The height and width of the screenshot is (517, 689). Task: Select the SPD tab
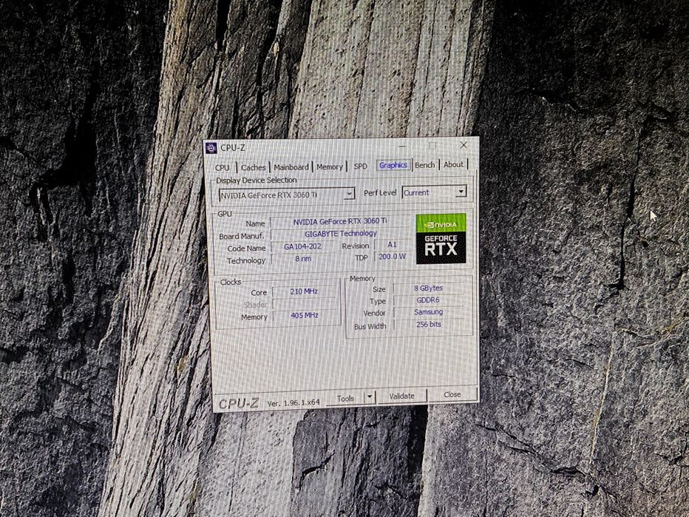coord(360,166)
